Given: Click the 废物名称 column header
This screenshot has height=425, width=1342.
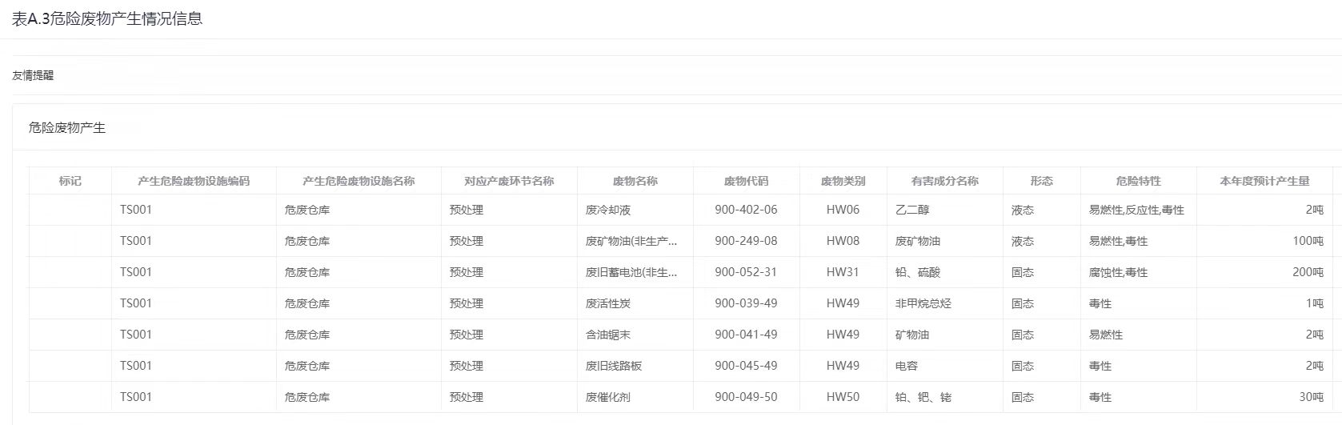Looking at the screenshot, I should pos(635,181).
